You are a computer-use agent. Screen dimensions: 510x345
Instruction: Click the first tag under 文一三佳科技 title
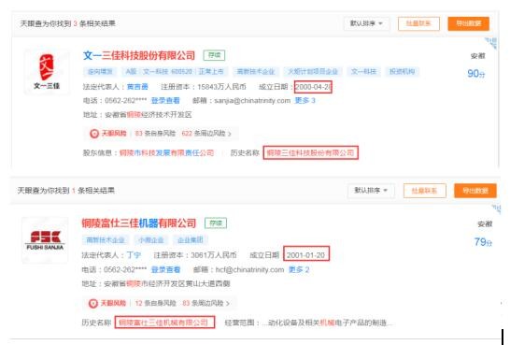click(x=100, y=72)
